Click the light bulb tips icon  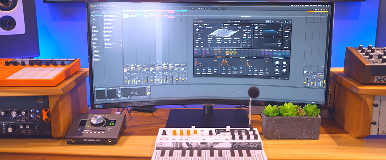tap(282, 21)
